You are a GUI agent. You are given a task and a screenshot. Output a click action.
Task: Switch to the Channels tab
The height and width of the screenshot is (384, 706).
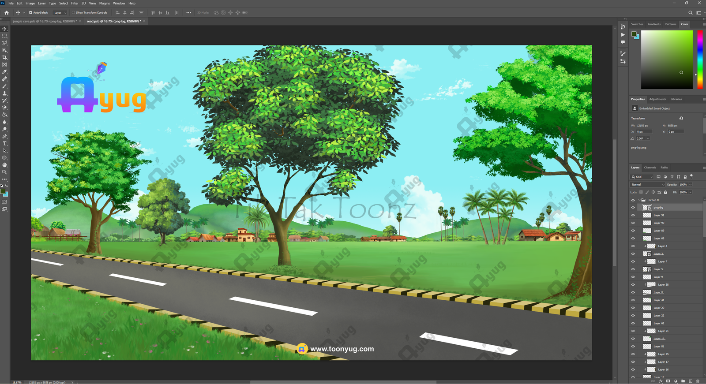click(x=650, y=168)
